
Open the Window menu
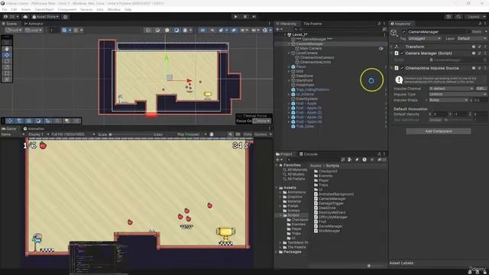click(114, 10)
